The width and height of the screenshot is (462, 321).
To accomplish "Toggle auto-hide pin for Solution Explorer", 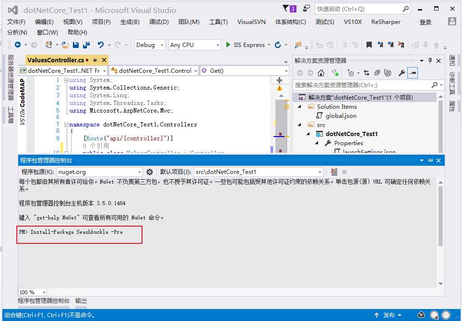I will 430,61.
